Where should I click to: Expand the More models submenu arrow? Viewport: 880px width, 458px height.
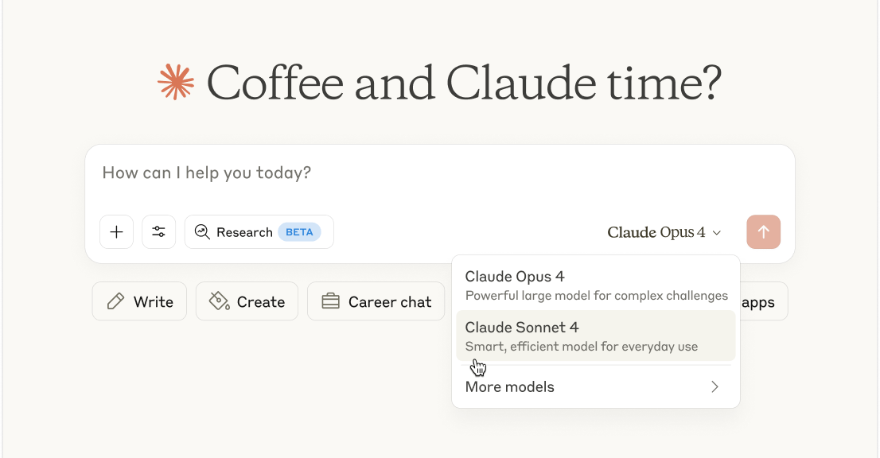[715, 387]
